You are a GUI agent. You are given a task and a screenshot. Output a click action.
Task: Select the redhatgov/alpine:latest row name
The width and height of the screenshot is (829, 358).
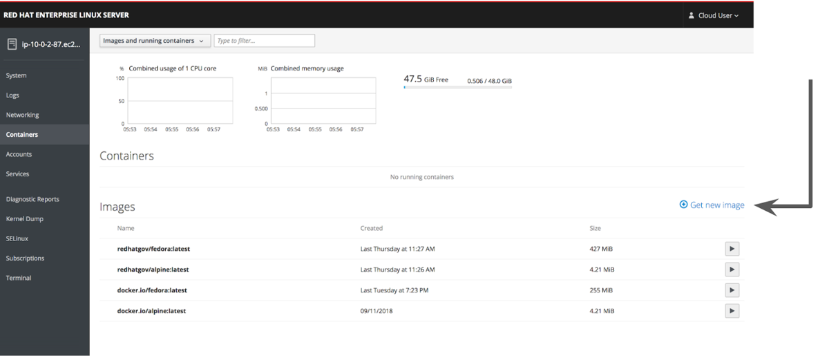[x=153, y=270]
